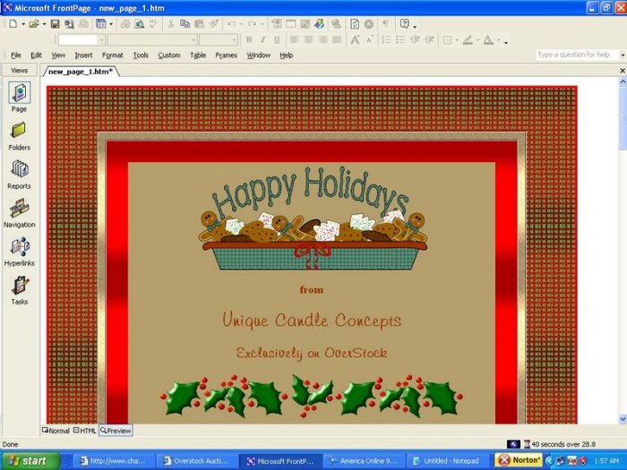Save the page with the floppy disk icon
627x470 pixels.
[x=56, y=24]
